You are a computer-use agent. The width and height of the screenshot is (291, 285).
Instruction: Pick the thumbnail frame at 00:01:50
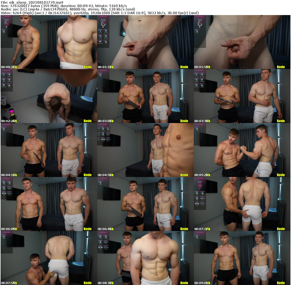pos(242,42)
